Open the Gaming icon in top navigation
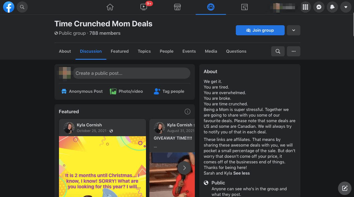Viewport: 354px width, 197px height. (245, 7)
